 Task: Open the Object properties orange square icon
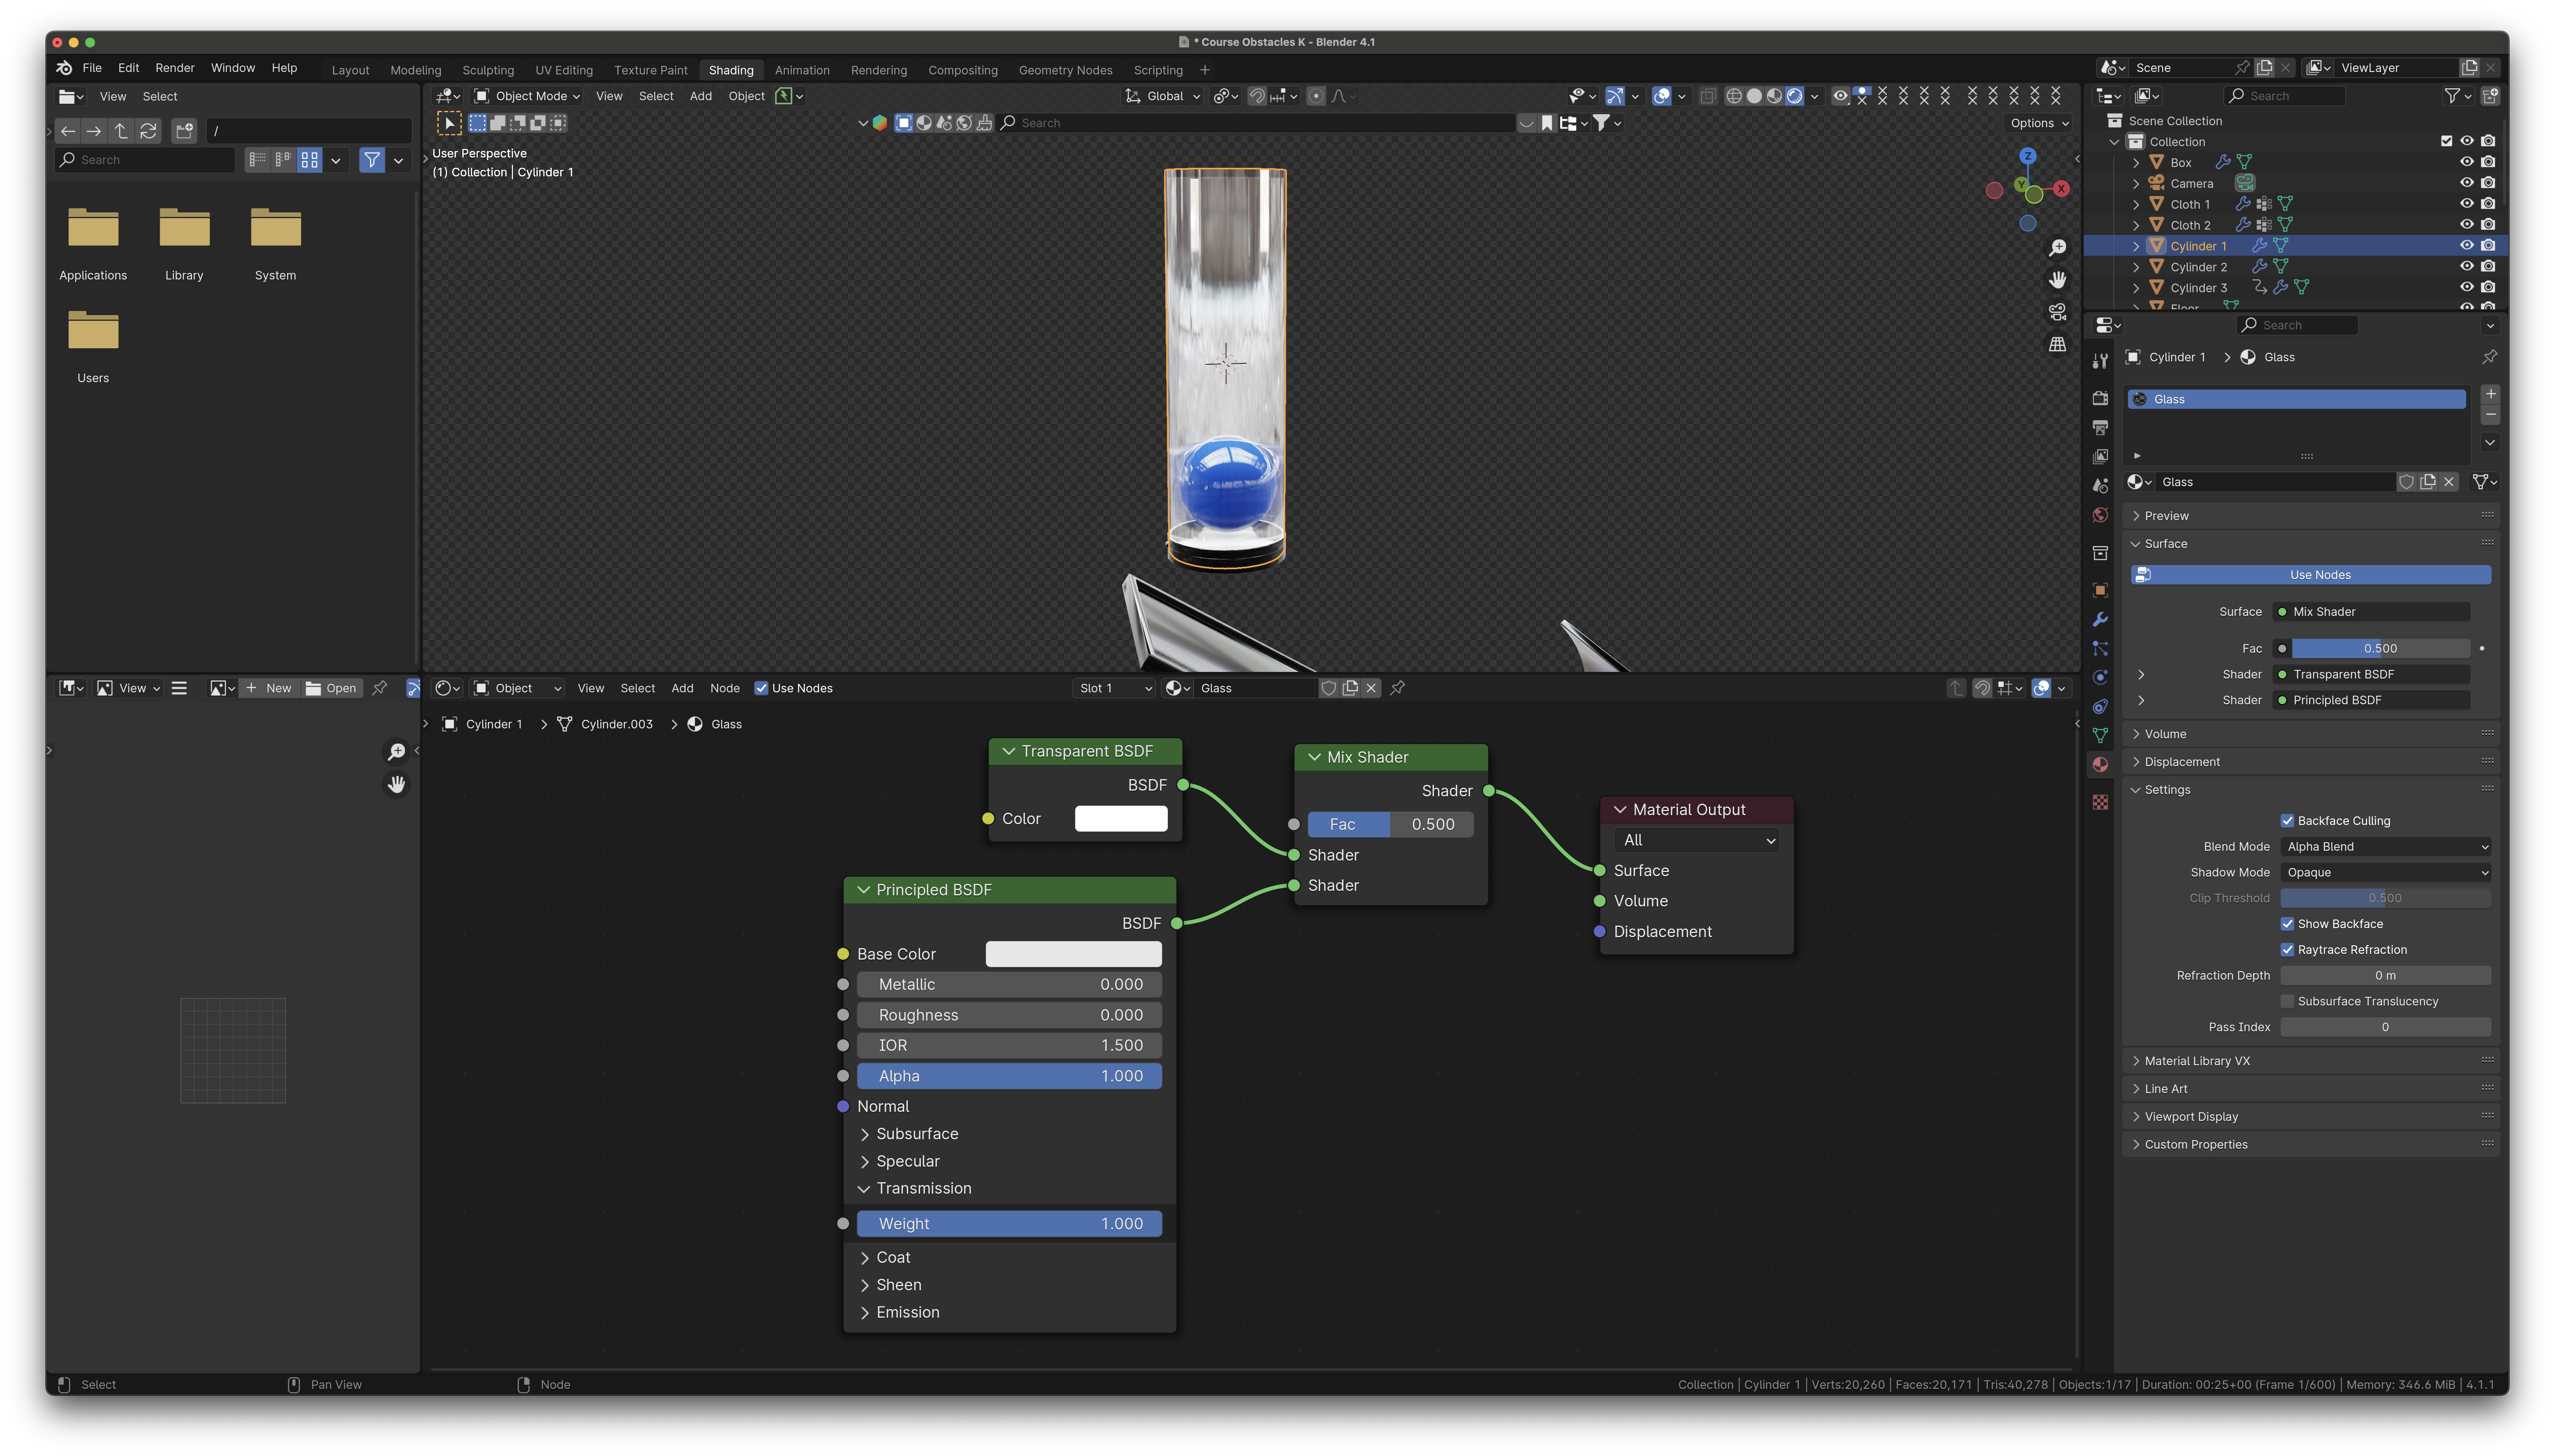[x=2100, y=591]
